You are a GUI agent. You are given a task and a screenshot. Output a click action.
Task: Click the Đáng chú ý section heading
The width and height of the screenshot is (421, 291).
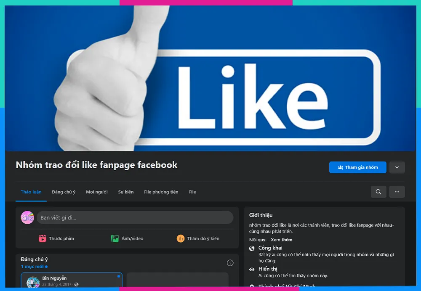pos(34,259)
